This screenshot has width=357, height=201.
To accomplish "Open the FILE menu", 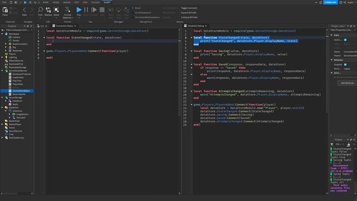I will coord(4,2).
